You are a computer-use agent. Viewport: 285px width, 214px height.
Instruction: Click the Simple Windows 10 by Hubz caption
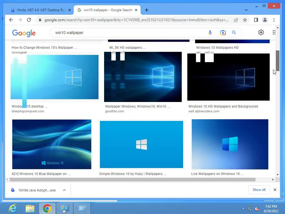tap(133, 174)
